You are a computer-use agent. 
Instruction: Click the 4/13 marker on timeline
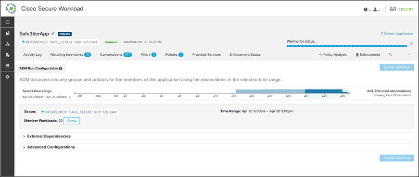[234, 96]
